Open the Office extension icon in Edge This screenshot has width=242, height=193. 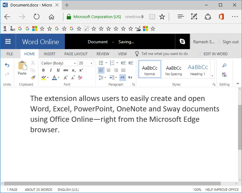[221, 17]
